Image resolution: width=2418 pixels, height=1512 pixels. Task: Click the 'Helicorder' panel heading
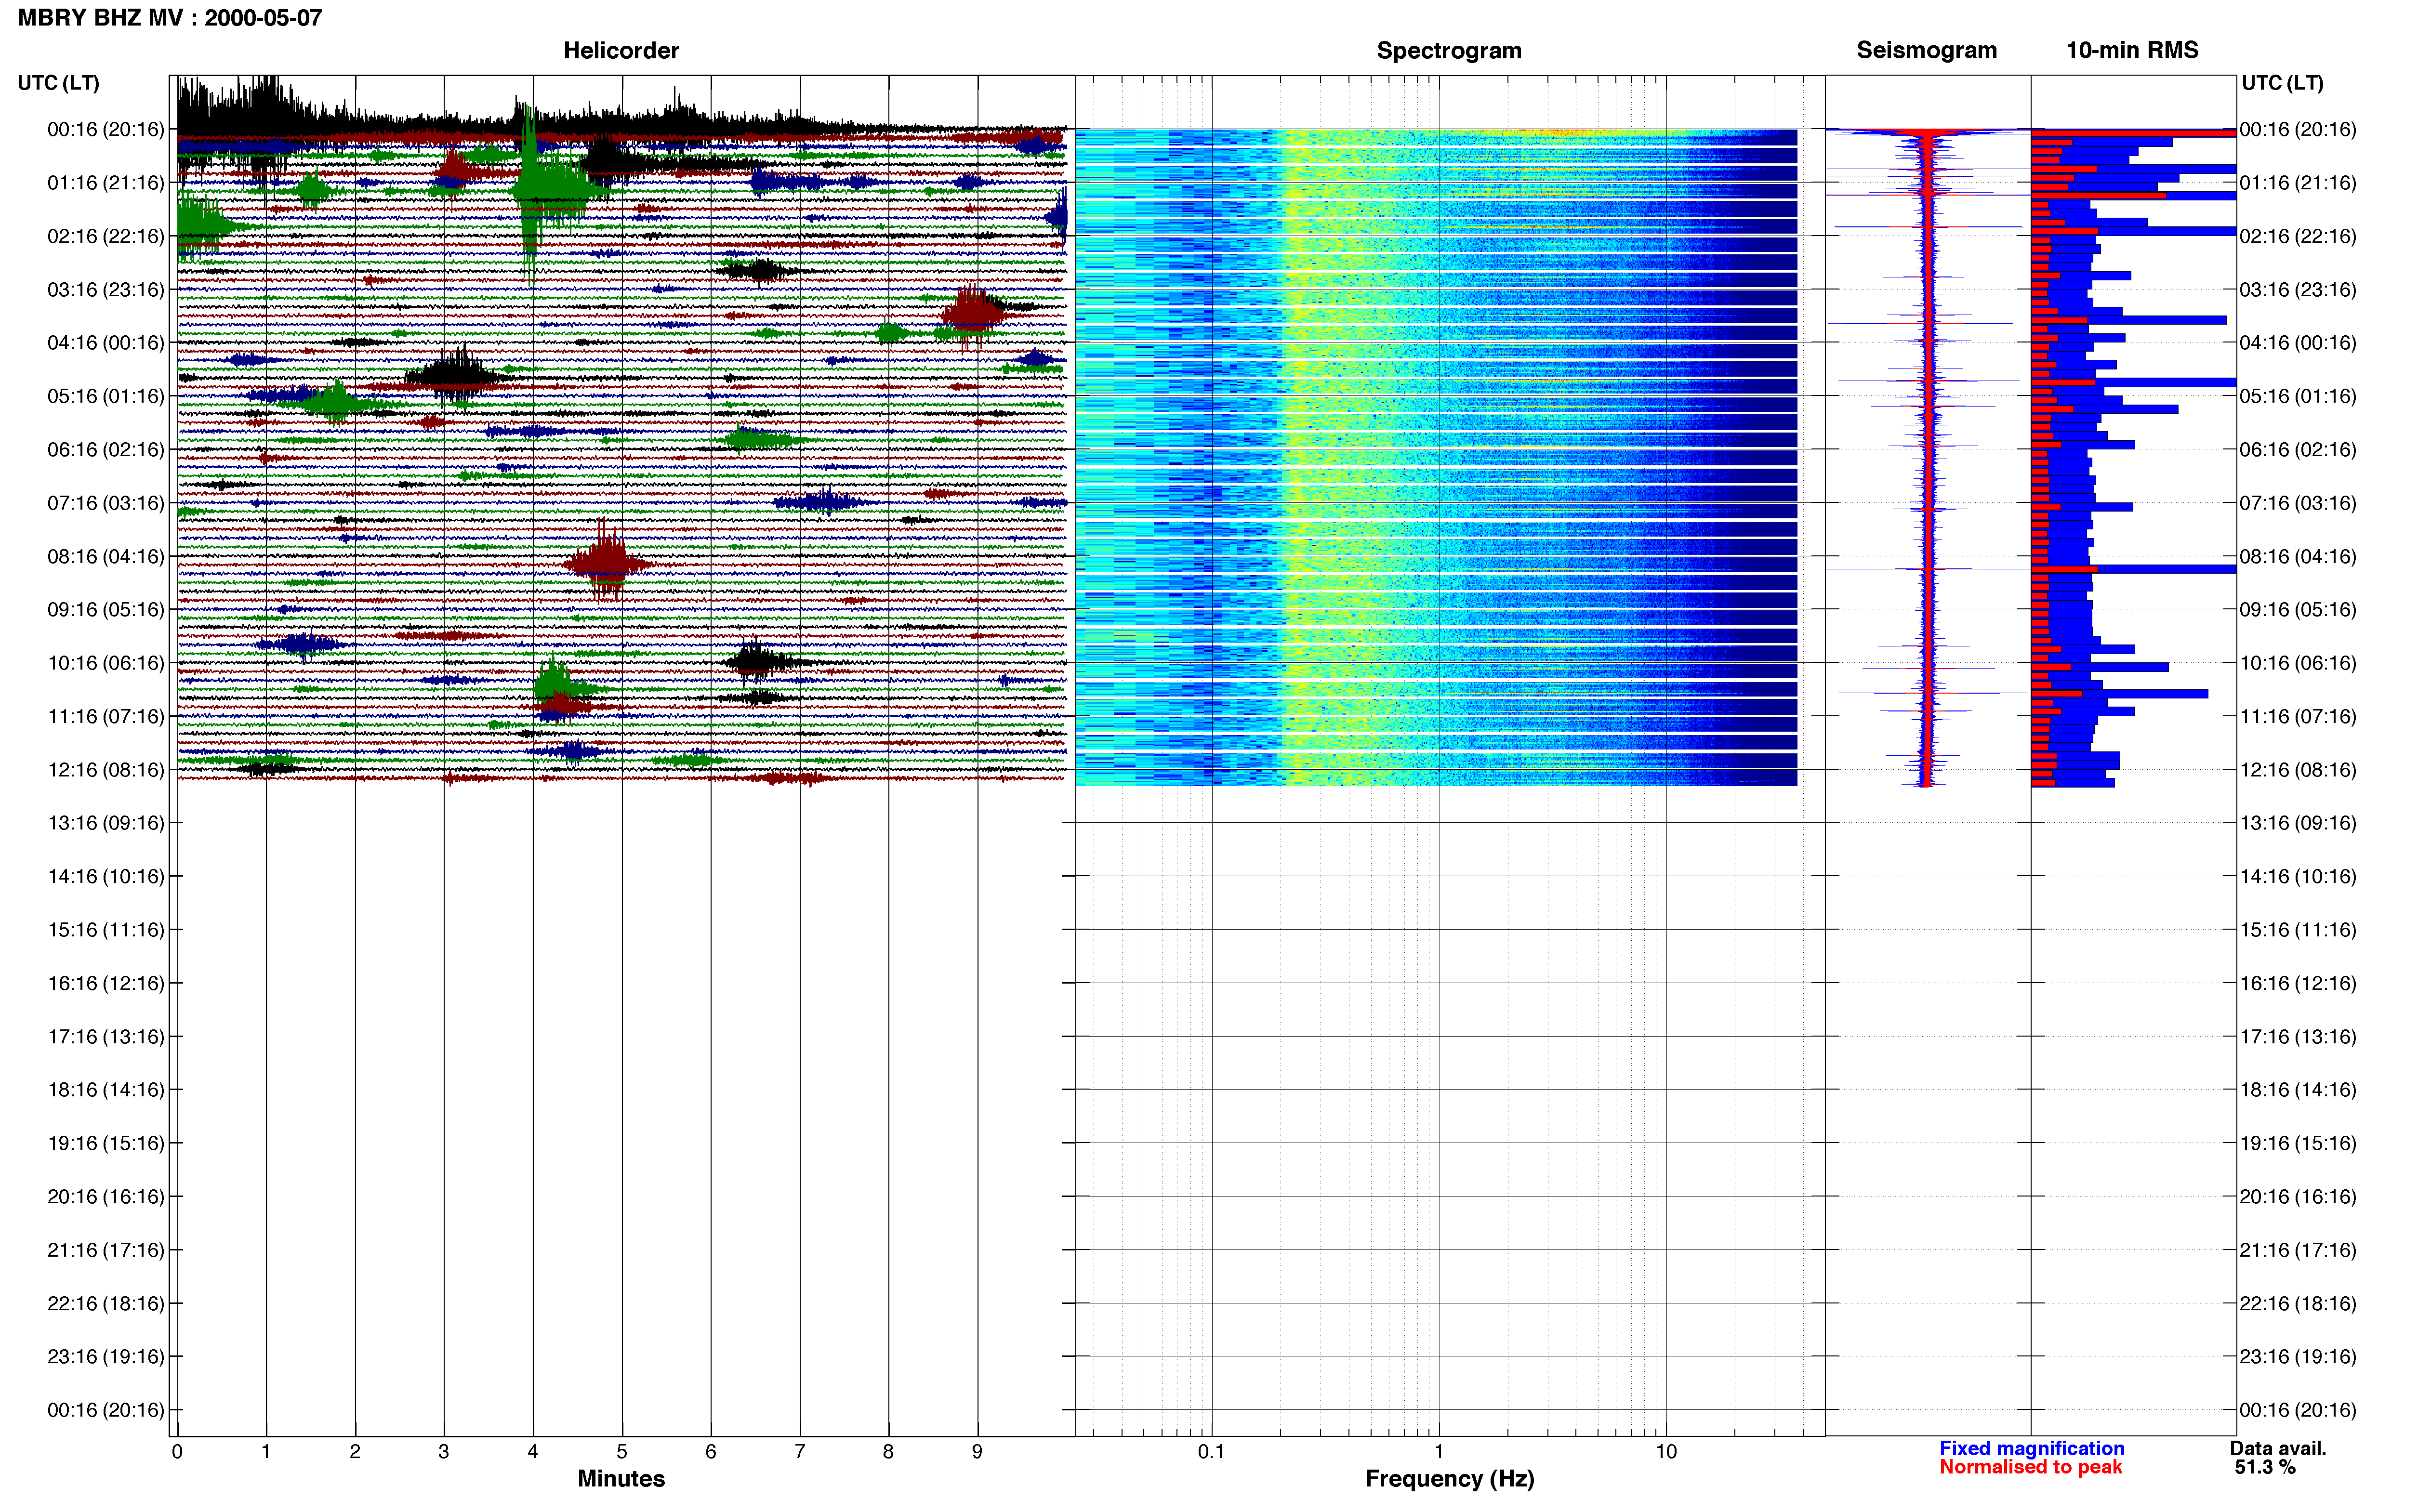(x=621, y=50)
